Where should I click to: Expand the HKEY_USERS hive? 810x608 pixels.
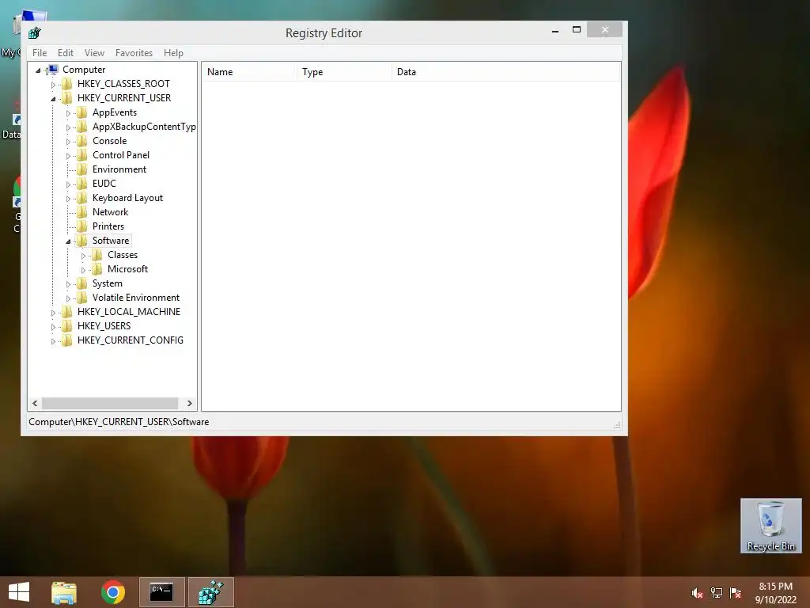point(53,327)
